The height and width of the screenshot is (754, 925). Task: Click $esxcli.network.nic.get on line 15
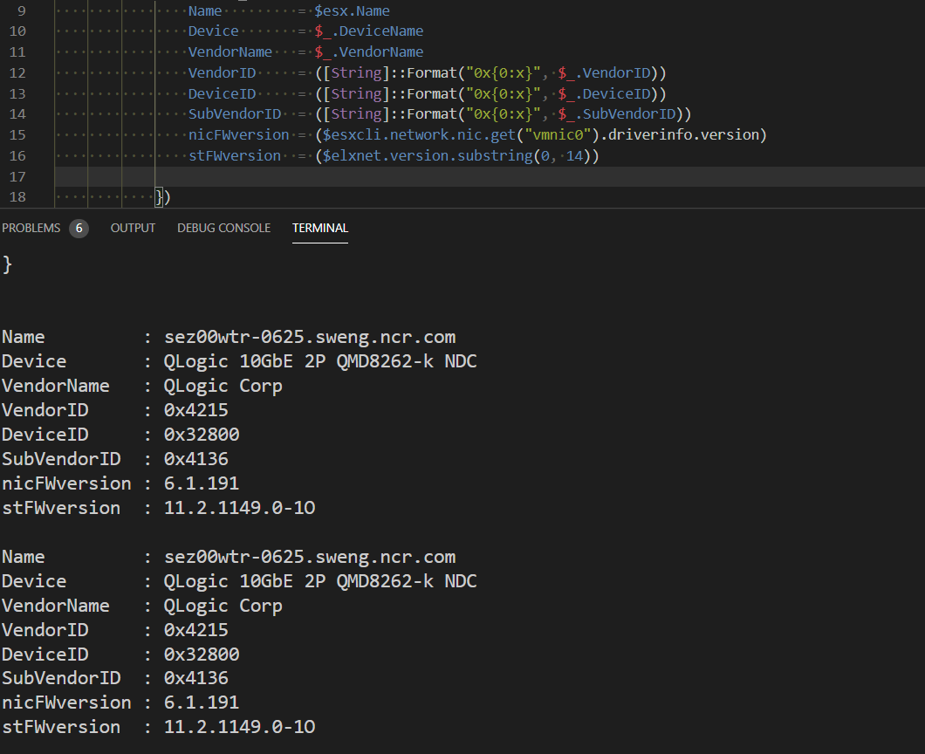pos(419,134)
